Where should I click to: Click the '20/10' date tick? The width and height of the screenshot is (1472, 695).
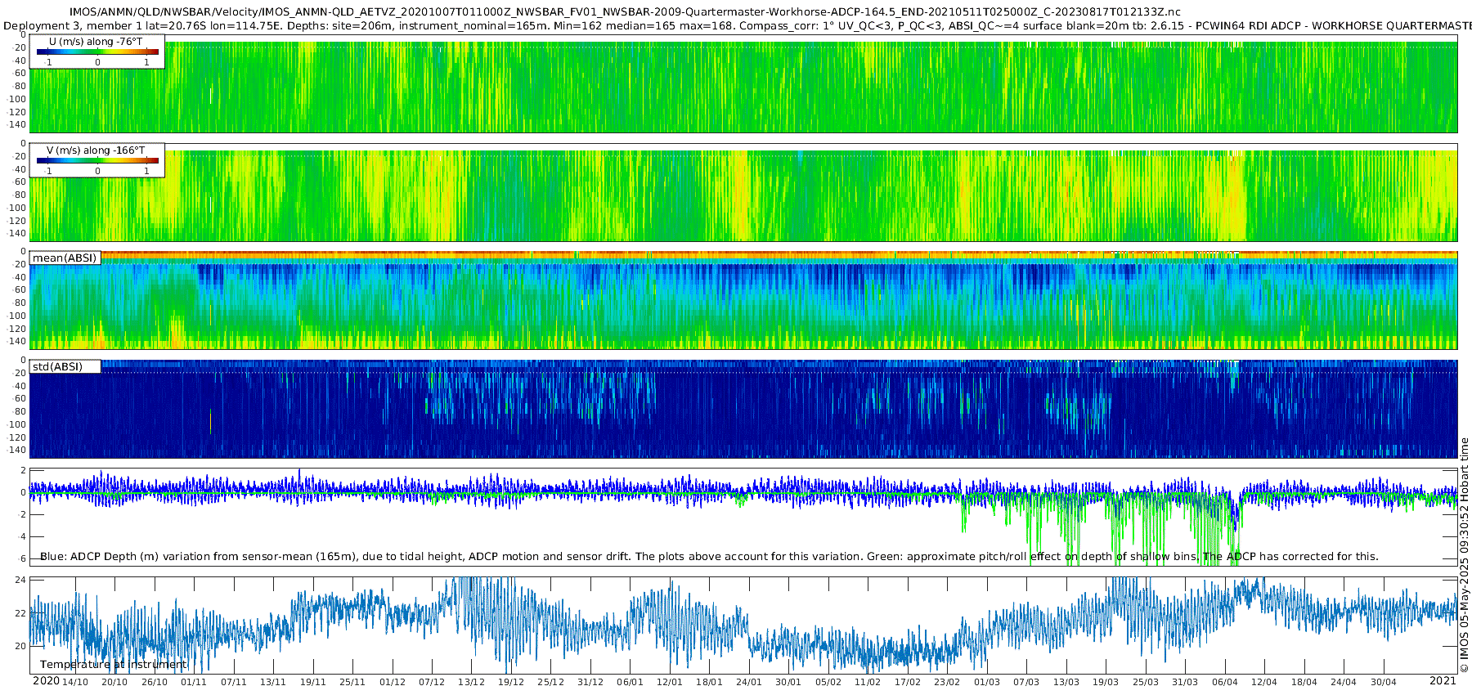[114, 682]
